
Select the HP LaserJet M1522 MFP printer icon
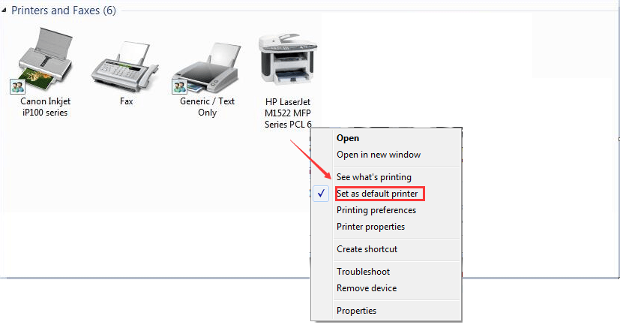tap(287, 59)
